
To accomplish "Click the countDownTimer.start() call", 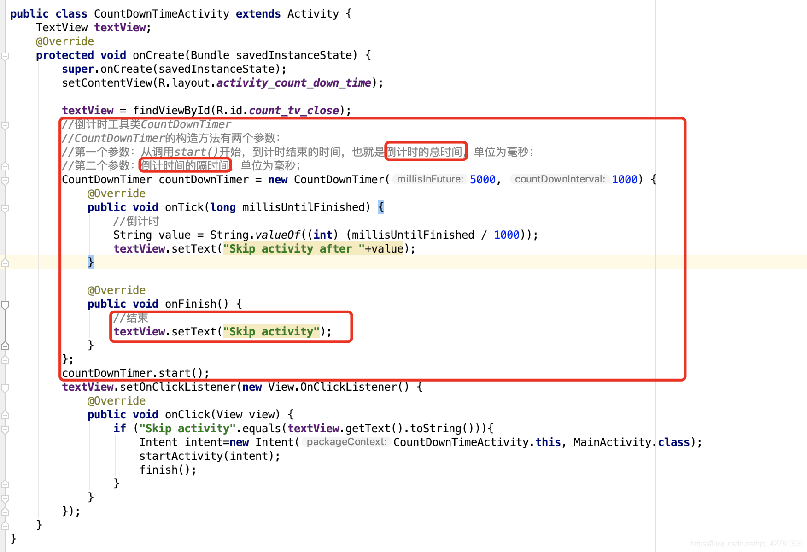I will 135,373.
